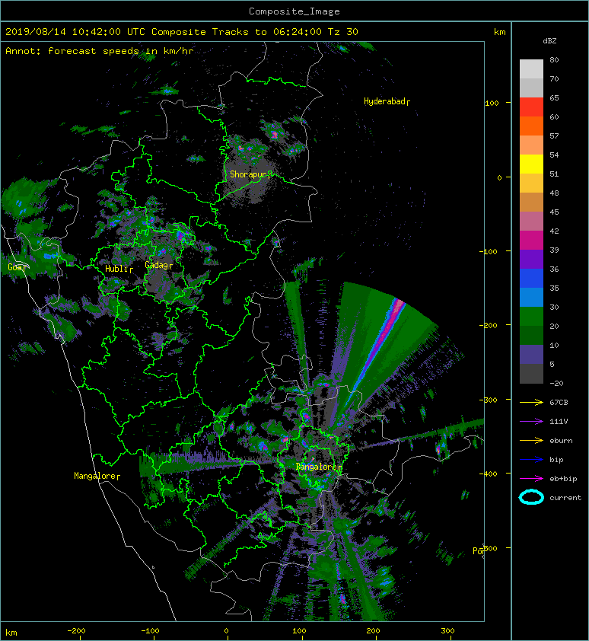Pick the bright green 20 dBZ swatch

click(531, 316)
